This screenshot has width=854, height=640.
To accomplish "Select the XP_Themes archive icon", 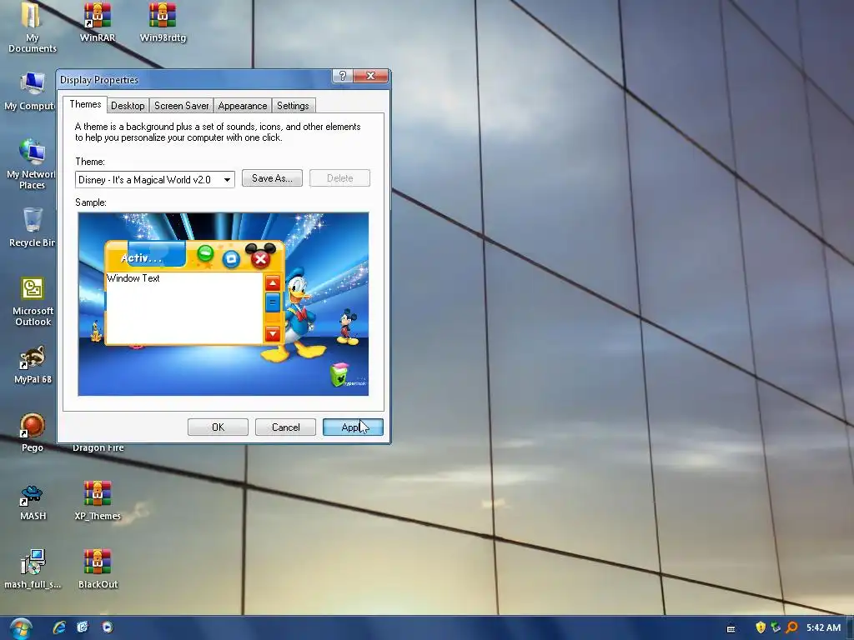I will pyautogui.click(x=98, y=501).
